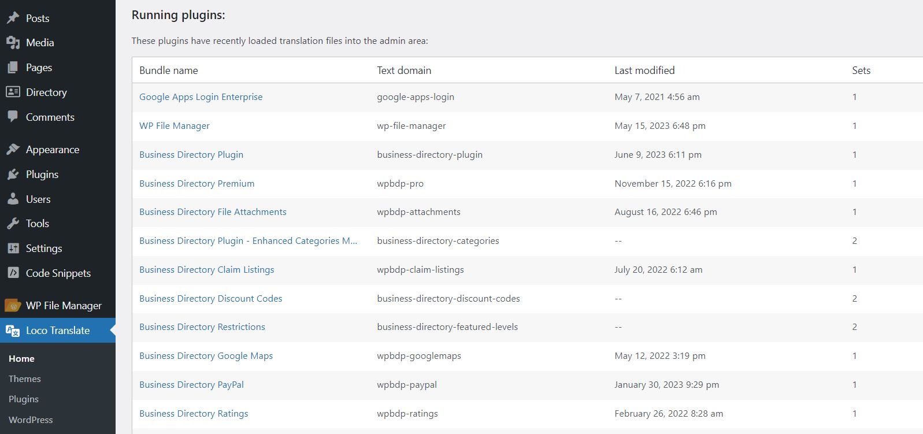Click the date November 15, 2022 6:16 pm
Image resolution: width=923 pixels, height=434 pixels.
tap(673, 184)
